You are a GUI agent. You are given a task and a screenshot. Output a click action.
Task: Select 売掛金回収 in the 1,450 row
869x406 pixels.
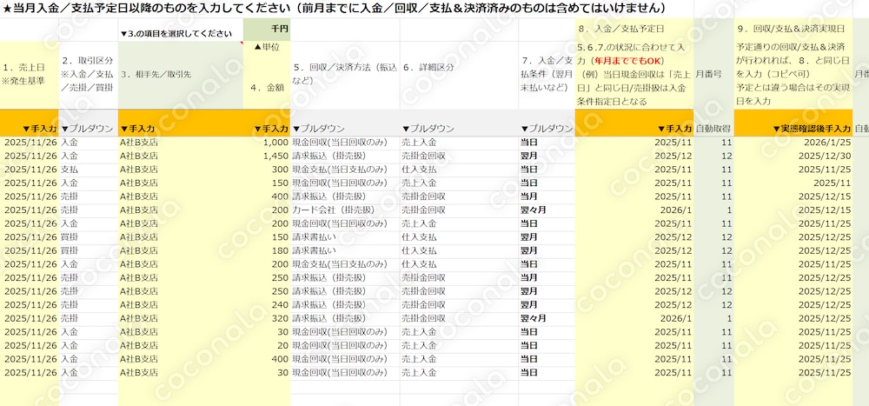coord(459,156)
